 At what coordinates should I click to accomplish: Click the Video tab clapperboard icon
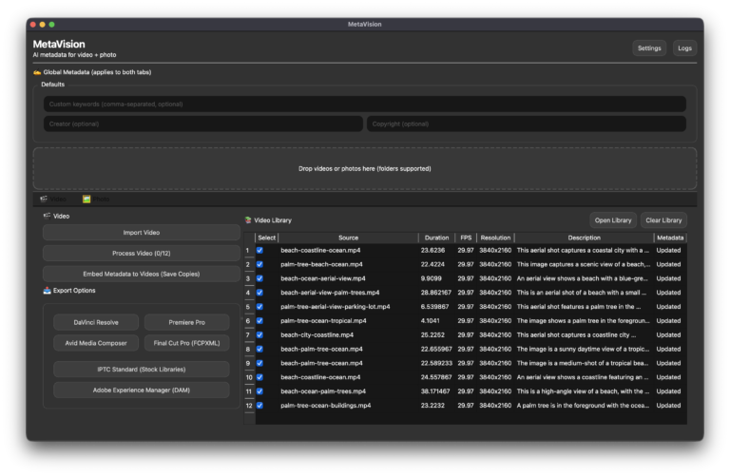tap(44, 200)
